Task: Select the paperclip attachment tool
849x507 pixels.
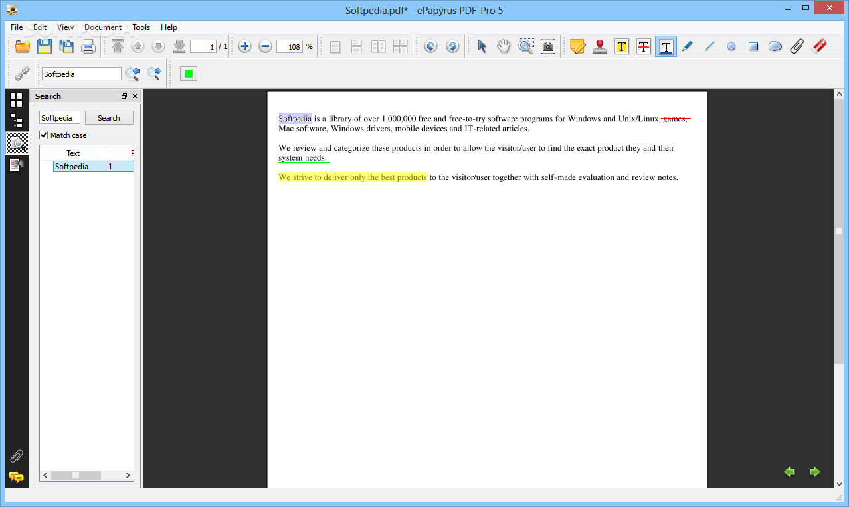Action: click(x=797, y=46)
